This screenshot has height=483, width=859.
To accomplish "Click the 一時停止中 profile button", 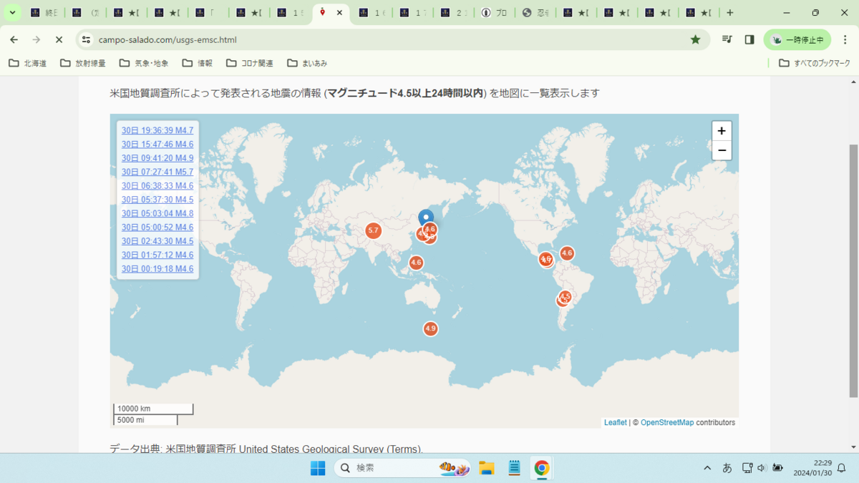I will (x=797, y=40).
